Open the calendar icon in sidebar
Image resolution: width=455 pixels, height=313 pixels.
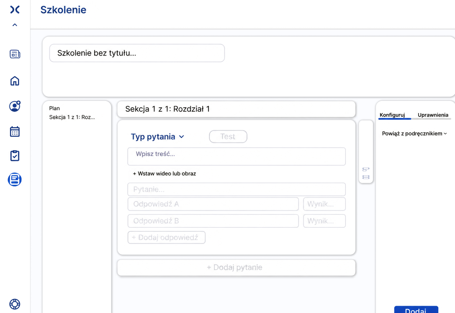tap(15, 131)
